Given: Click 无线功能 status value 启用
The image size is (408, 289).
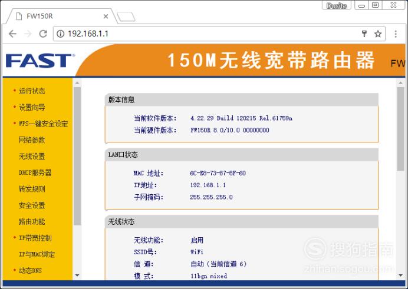Looking at the screenshot, I should 197,240.
